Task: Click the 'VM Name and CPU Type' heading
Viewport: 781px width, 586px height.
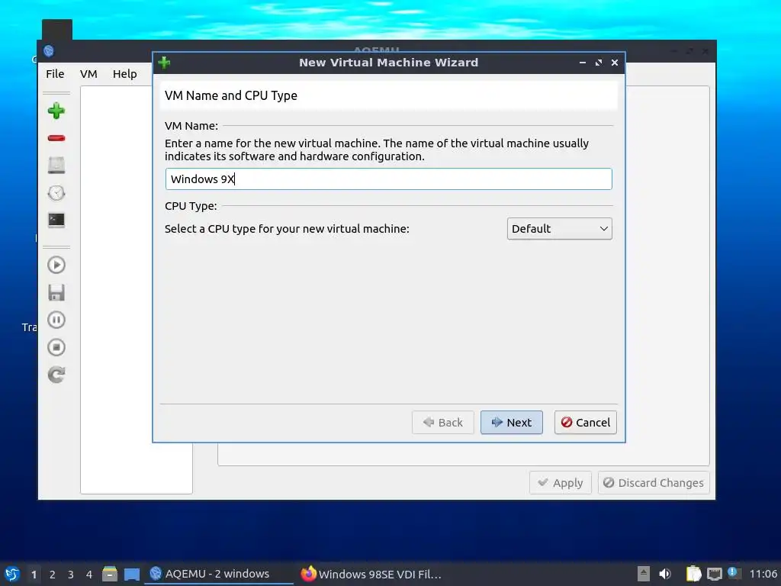Action: pyautogui.click(x=230, y=95)
